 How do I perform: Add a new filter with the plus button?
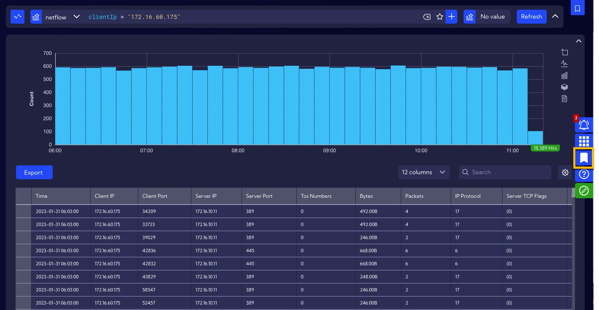451,17
